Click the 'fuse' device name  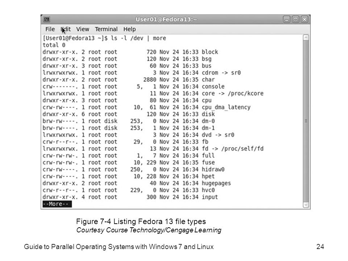tap(208, 162)
